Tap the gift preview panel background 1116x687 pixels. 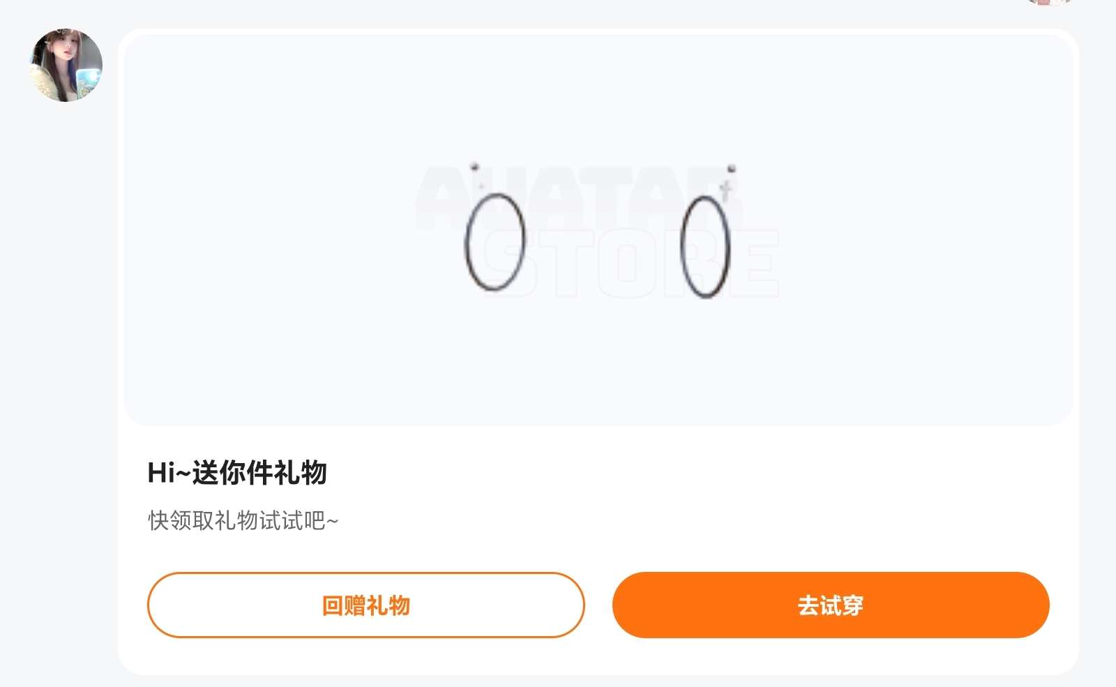[598, 363]
